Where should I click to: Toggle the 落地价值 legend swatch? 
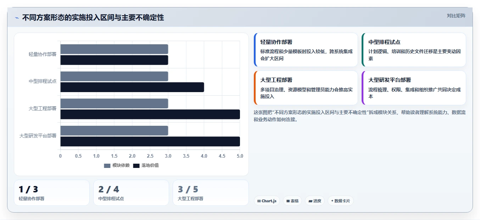pyautogui.click(x=136, y=165)
